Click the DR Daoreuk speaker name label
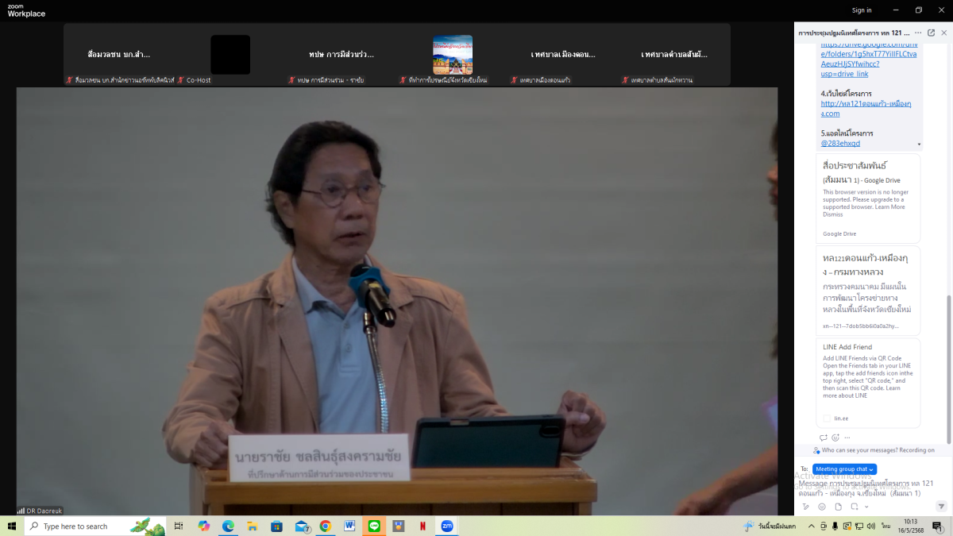This screenshot has width=953, height=536. (x=40, y=511)
